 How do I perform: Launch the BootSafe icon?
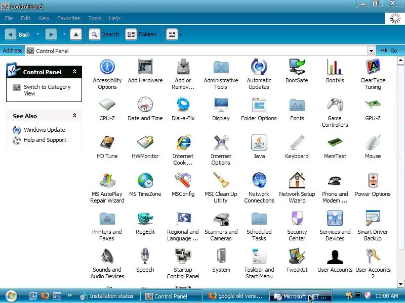pyautogui.click(x=297, y=67)
